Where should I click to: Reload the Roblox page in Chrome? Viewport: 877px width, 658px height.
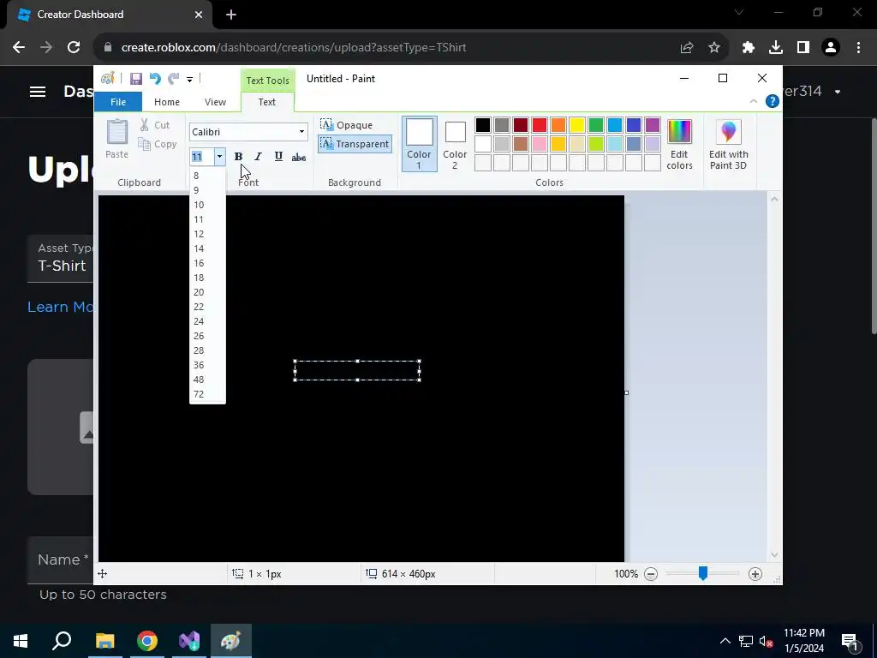pos(74,48)
